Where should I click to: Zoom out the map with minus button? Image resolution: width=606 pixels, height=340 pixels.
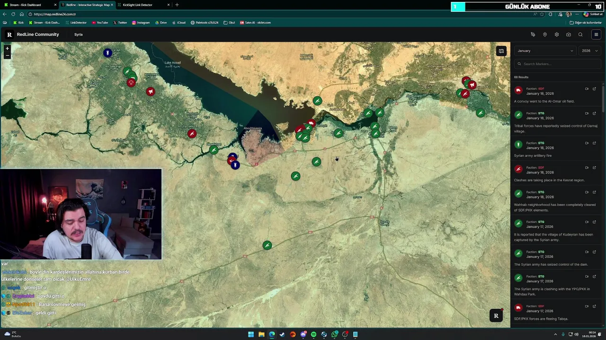click(7, 55)
